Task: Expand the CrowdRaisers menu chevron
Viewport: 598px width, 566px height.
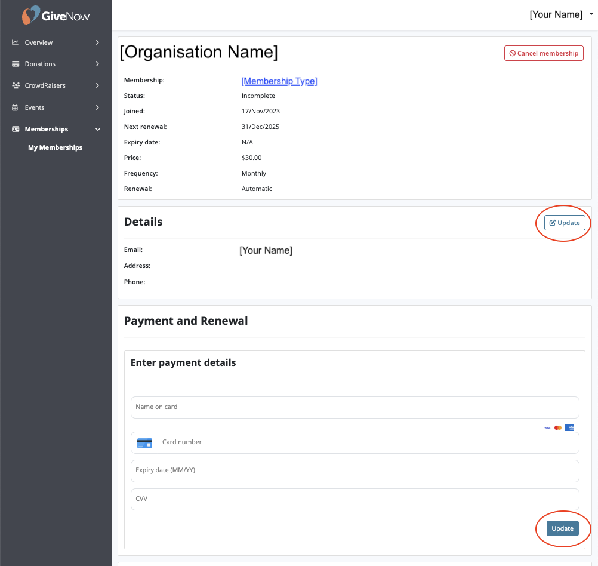Action: pyautogui.click(x=97, y=85)
